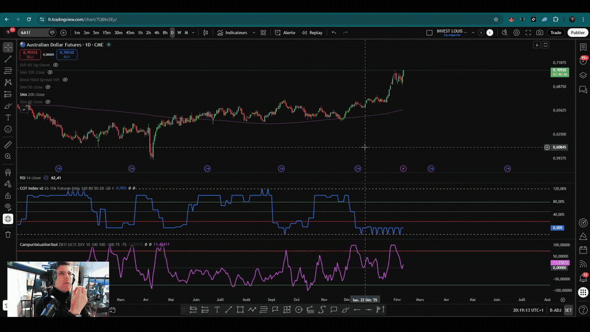Select the left sidebar text annotation tool
The image size is (590, 332).
pos(8,118)
